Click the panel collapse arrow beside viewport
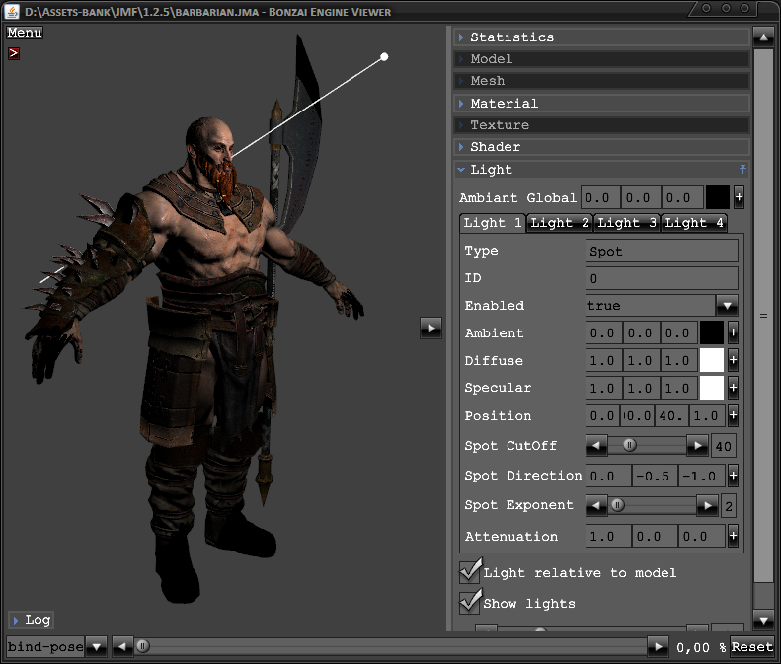 (x=430, y=328)
